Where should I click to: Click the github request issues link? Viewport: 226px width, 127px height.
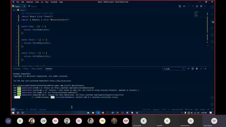pos(101,95)
